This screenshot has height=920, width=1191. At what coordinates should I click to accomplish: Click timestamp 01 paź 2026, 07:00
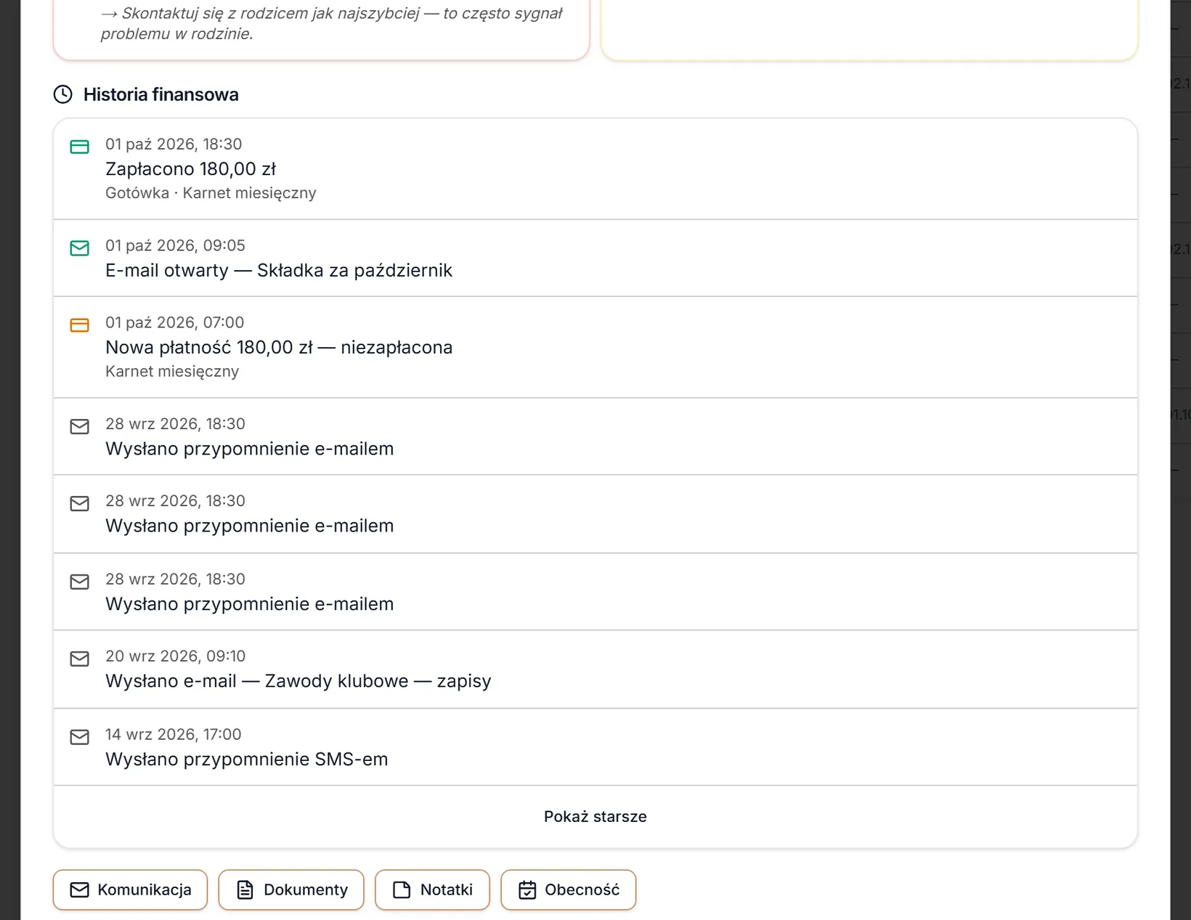tap(174, 322)
